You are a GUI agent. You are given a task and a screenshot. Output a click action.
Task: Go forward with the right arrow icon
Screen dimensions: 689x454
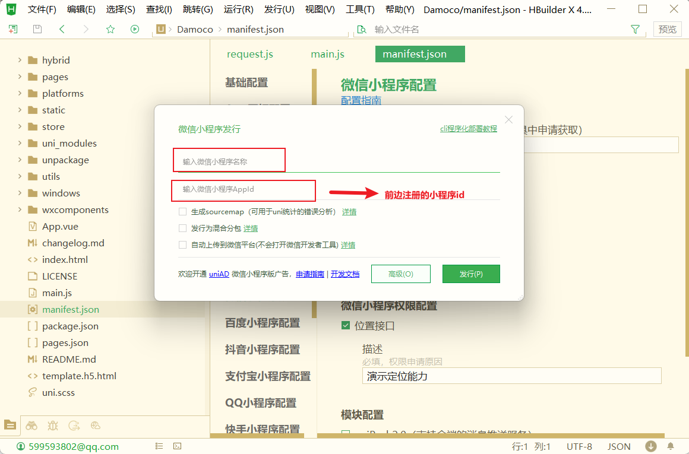[86, 30]
